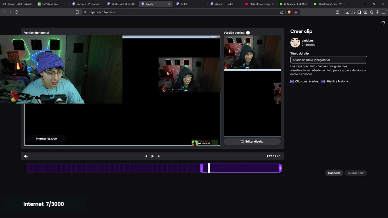Image resolution: width=388 pixels, height=218 pixels.
Task: Share this page via the share icon
Action: (282, 12)
